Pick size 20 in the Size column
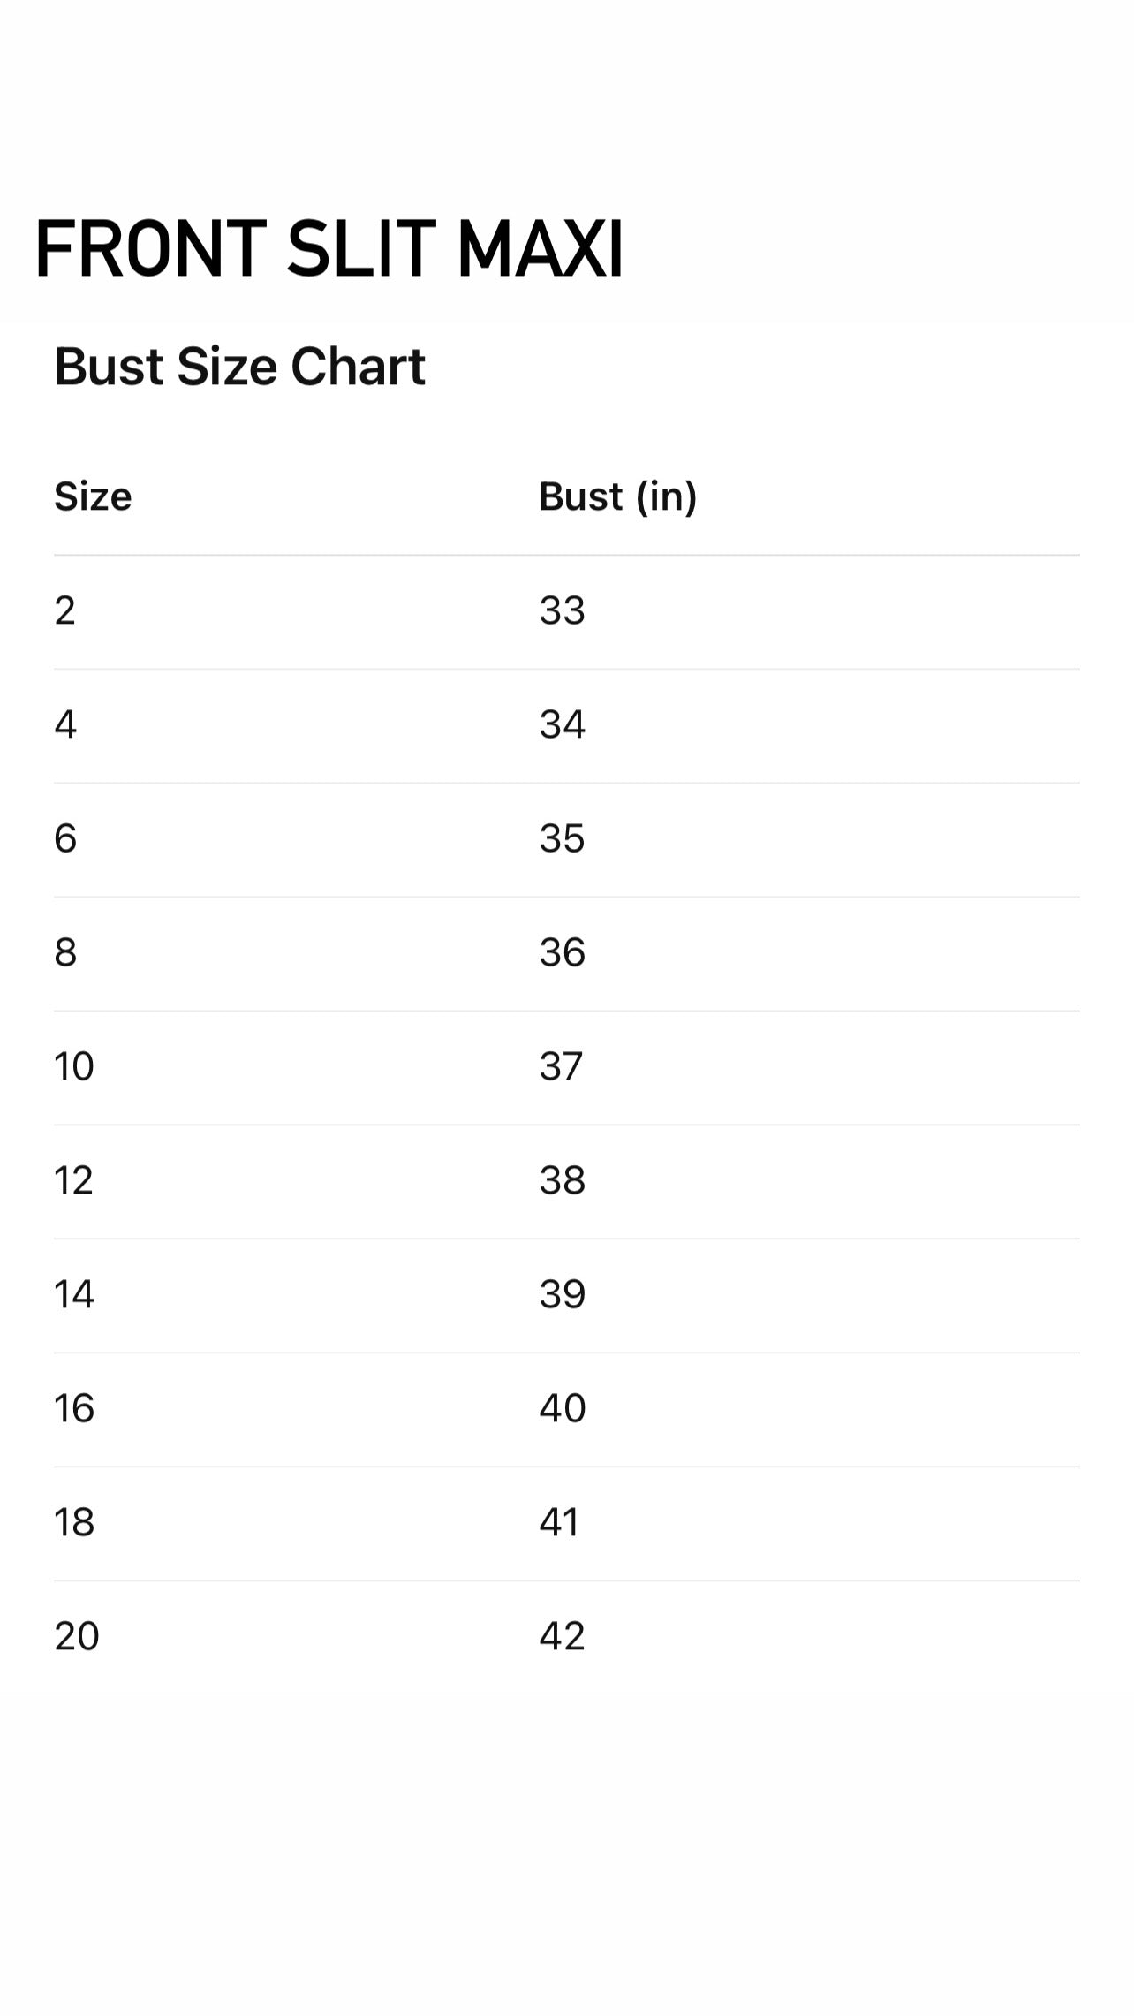The width and height of the screenshot is (1134, 2016). [x=76, y=1636]
